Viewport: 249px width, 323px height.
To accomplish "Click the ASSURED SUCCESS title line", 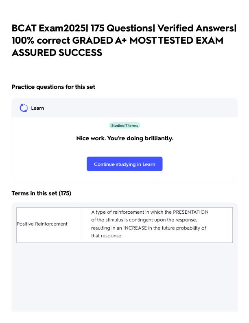I will pos(57,53).
